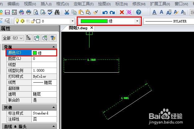Click the 颜色(C) green swatch value
The height and width of the screenshot is (129, 194).
44,53
